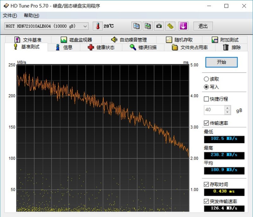
Task: Click the 退出 button
Action: point(203,26)
